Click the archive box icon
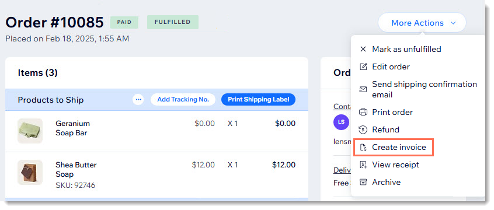Screen dimensions: 494x210 (363, 183)
